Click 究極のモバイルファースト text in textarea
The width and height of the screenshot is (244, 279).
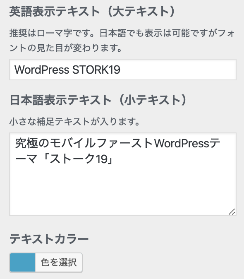click(x=84, y=143)
